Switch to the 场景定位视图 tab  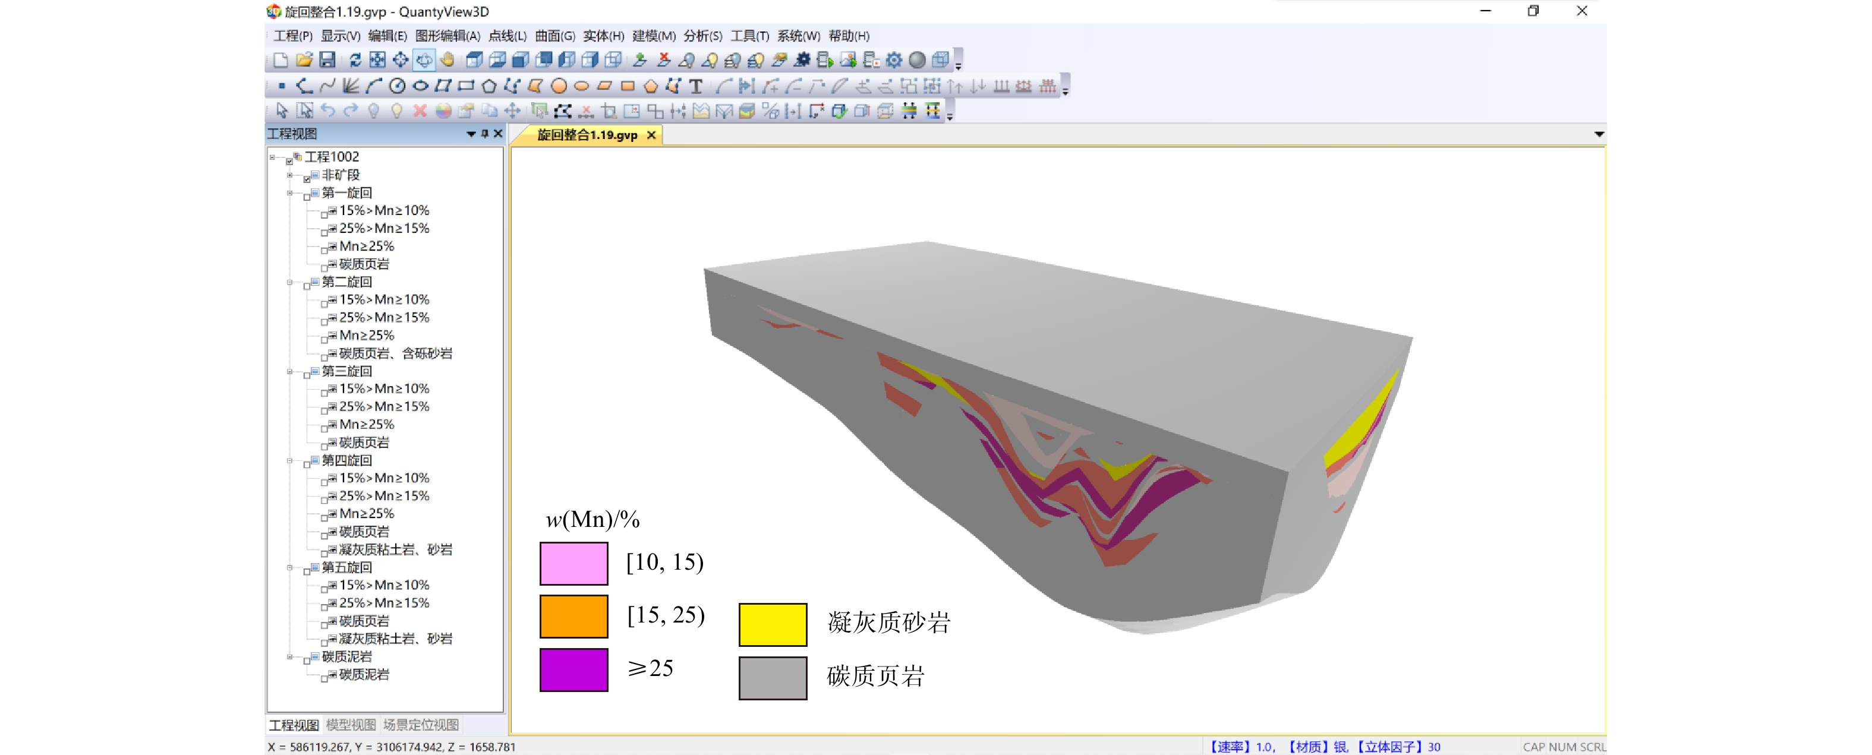[421, 725]
